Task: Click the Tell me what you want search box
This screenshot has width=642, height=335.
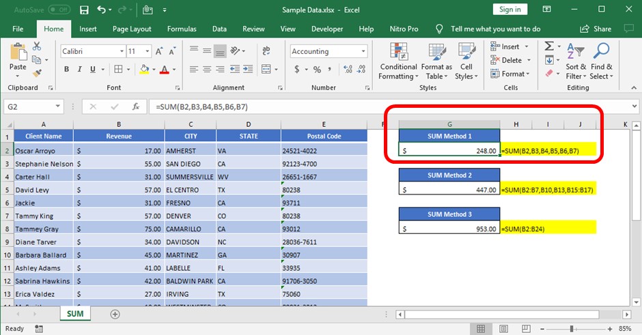Action: click(495, 29)
